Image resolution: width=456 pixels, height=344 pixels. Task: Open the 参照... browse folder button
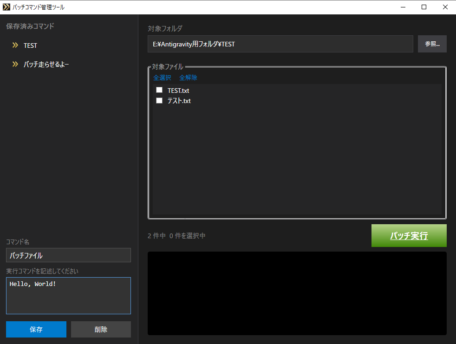click(x=432, y=44)
